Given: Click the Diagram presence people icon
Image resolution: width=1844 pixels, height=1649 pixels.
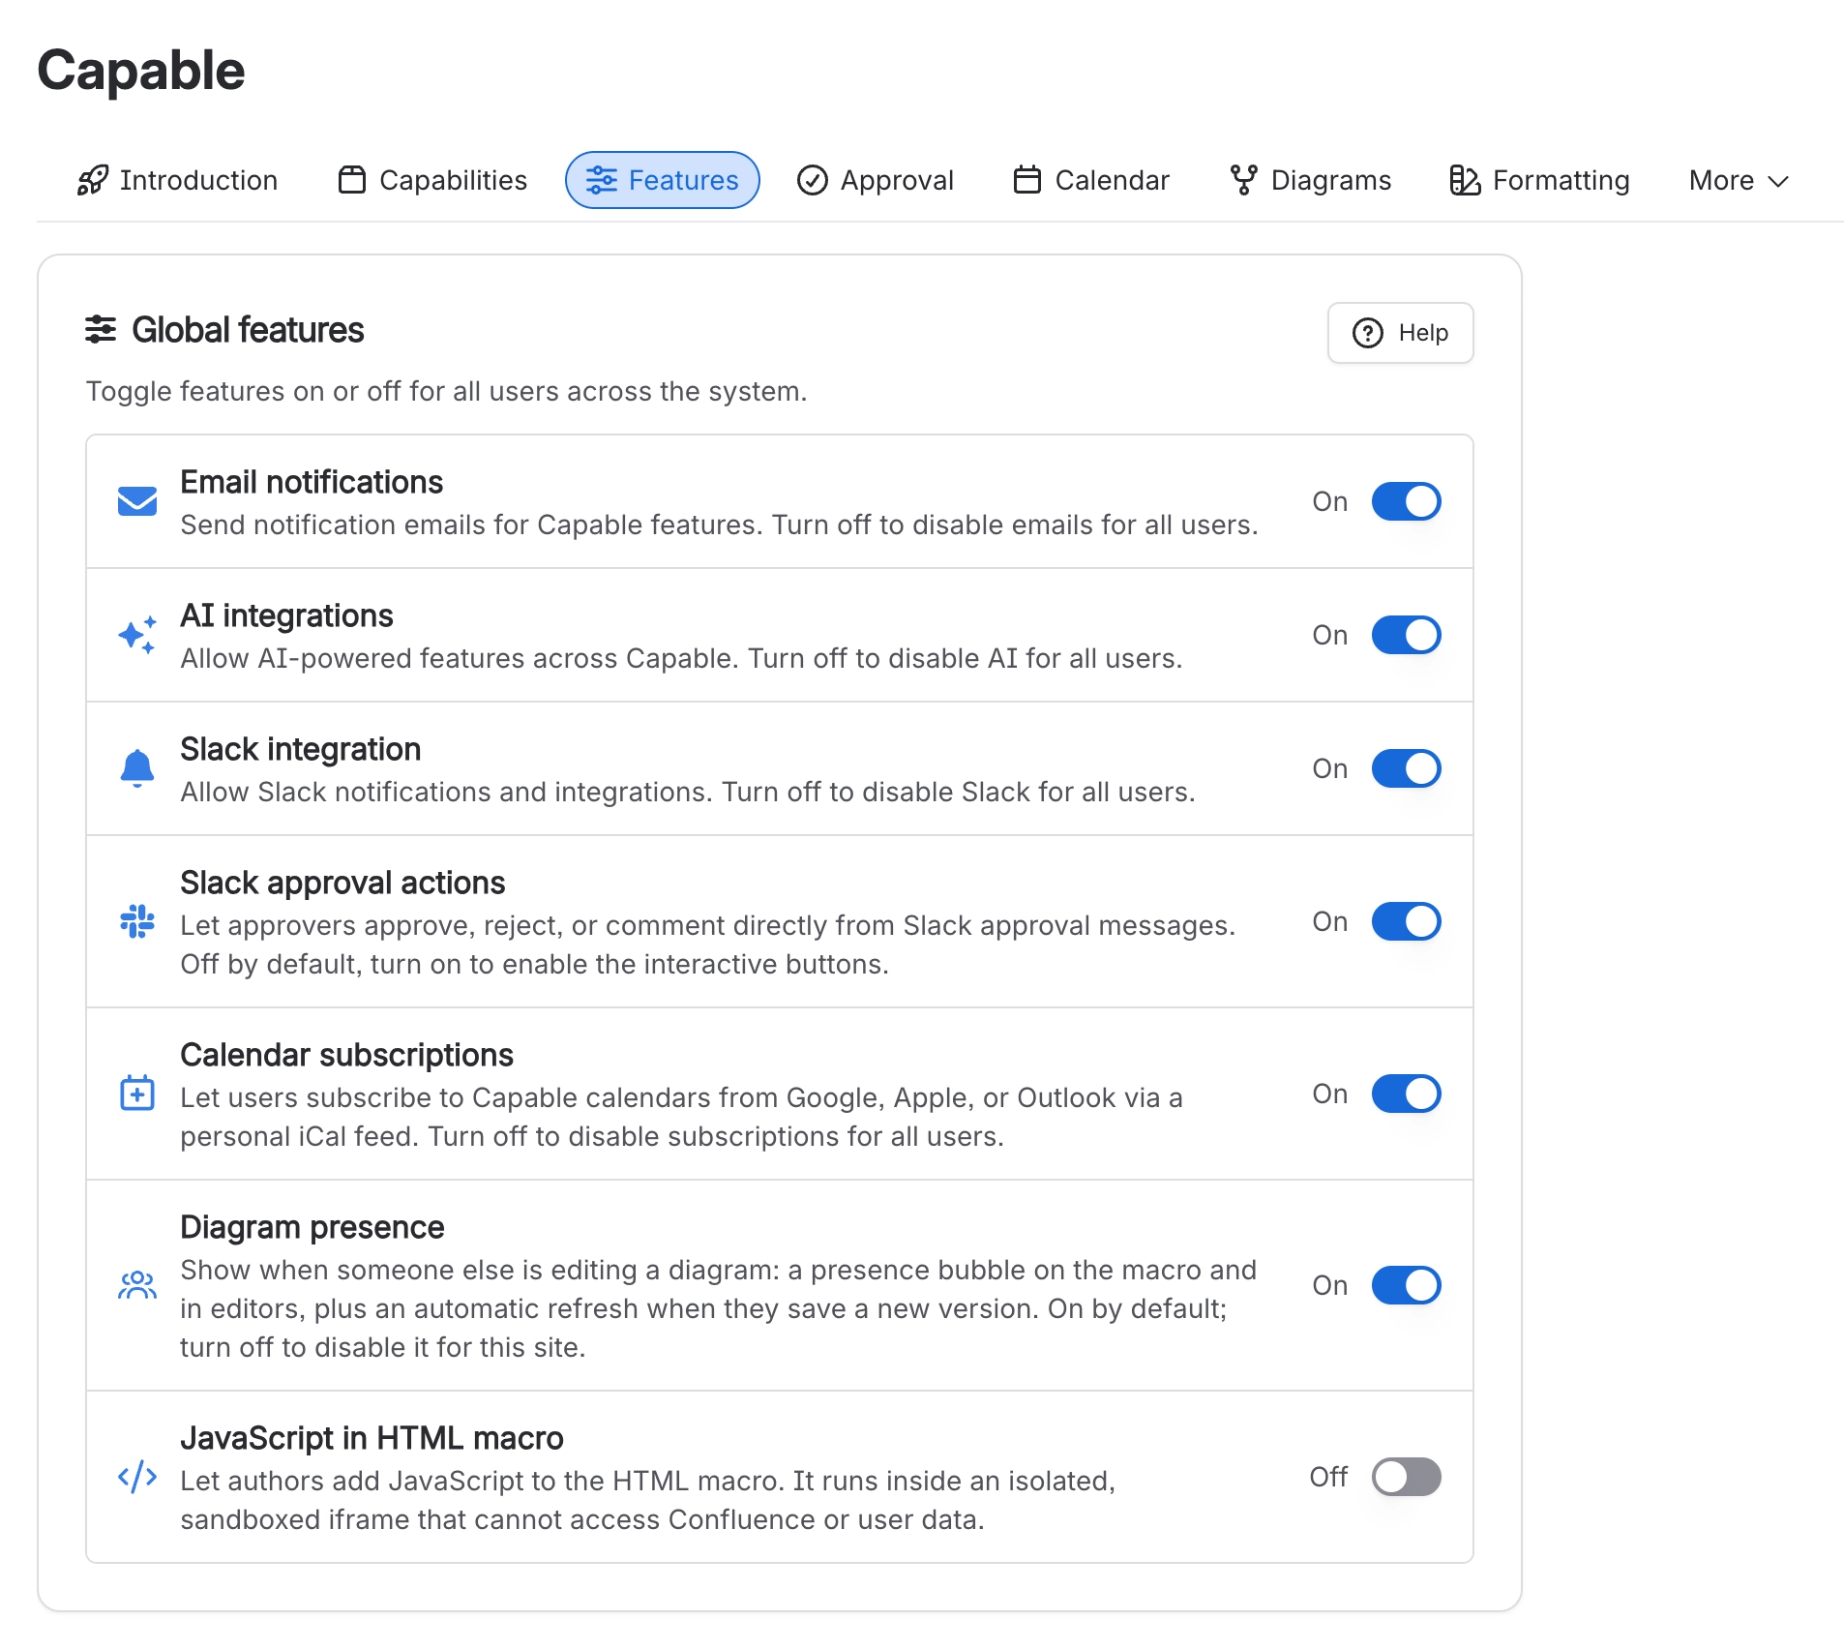Looking at the screenshot, I should click(137, 1285).
